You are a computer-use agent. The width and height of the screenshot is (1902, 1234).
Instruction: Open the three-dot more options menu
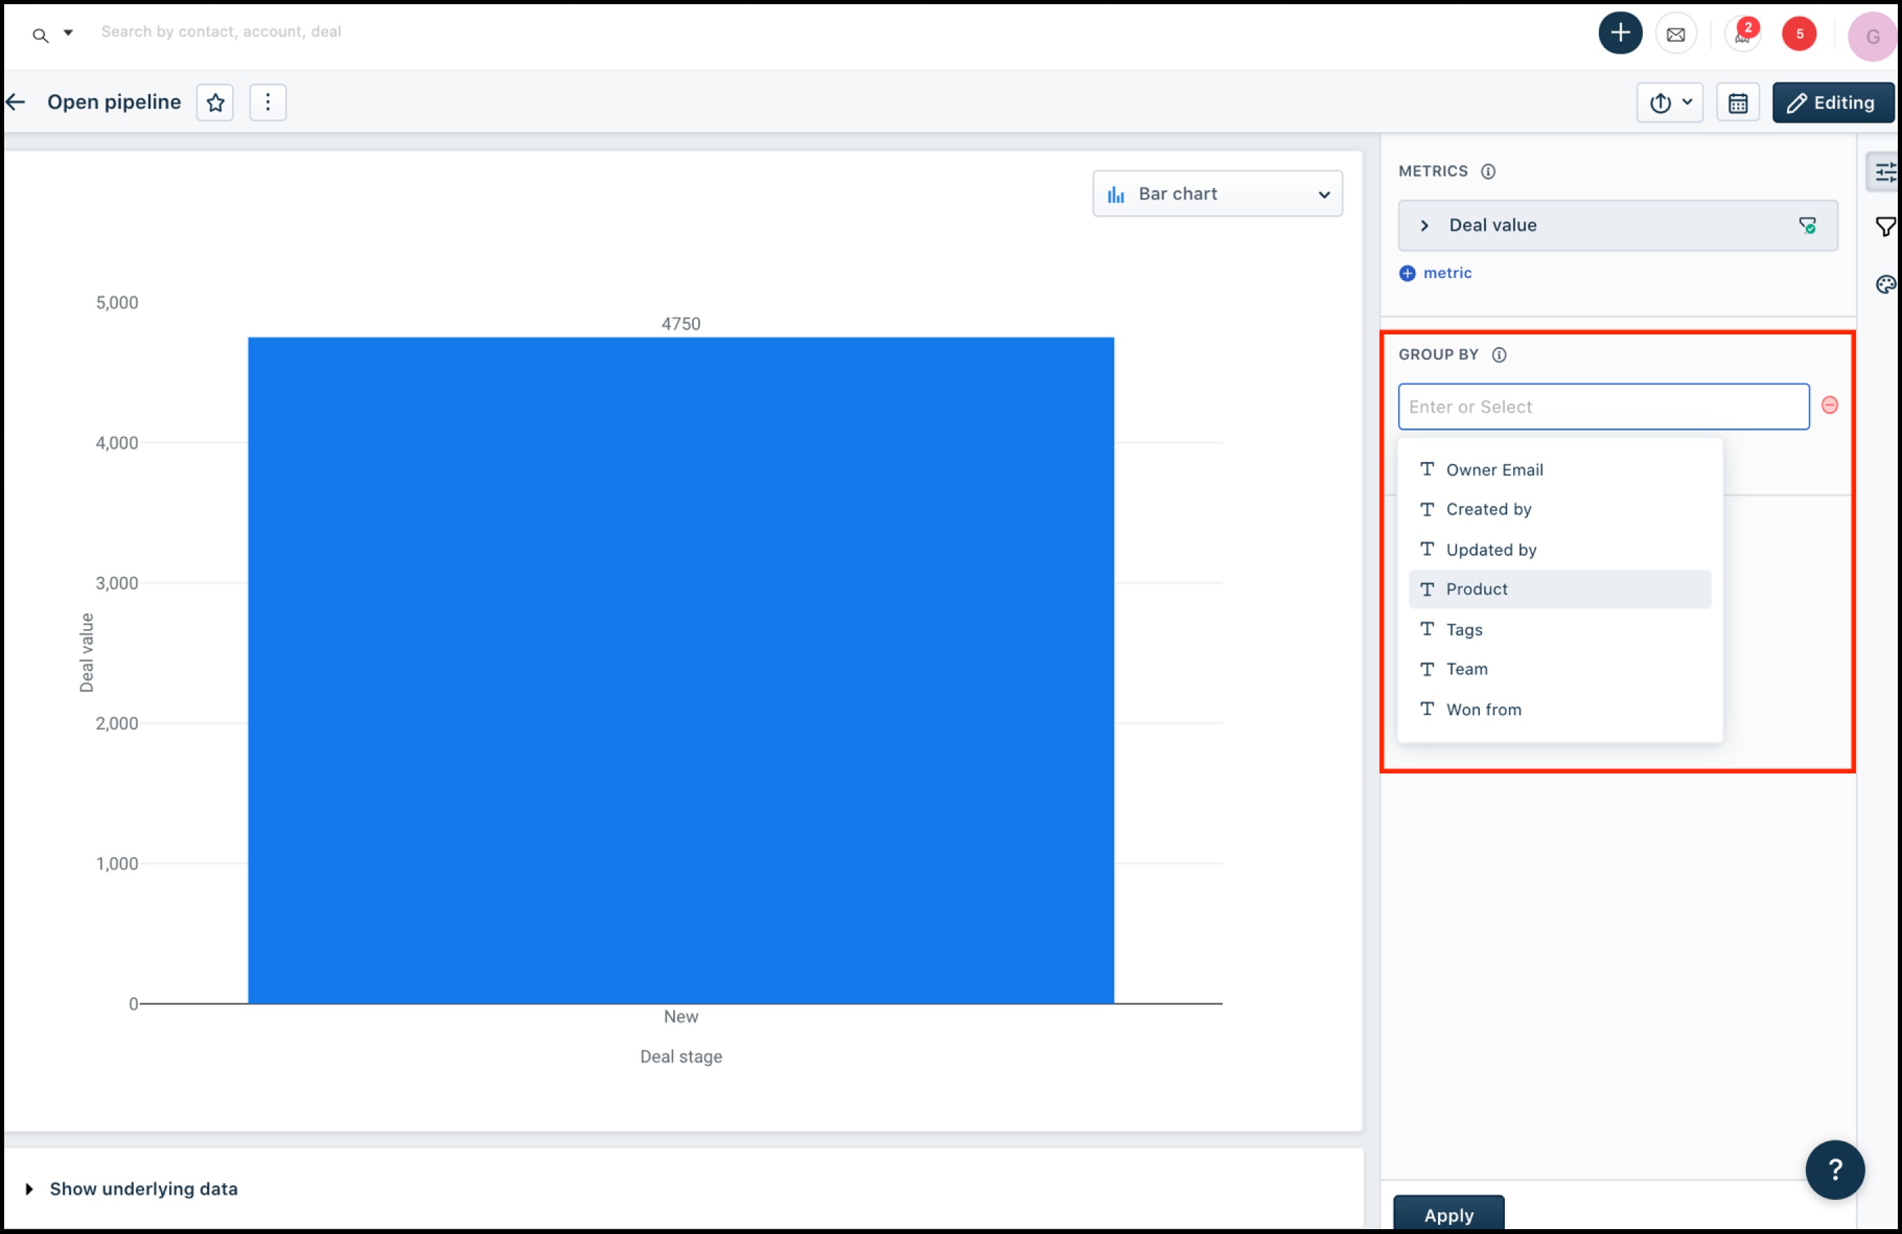[x=268, y=102]
